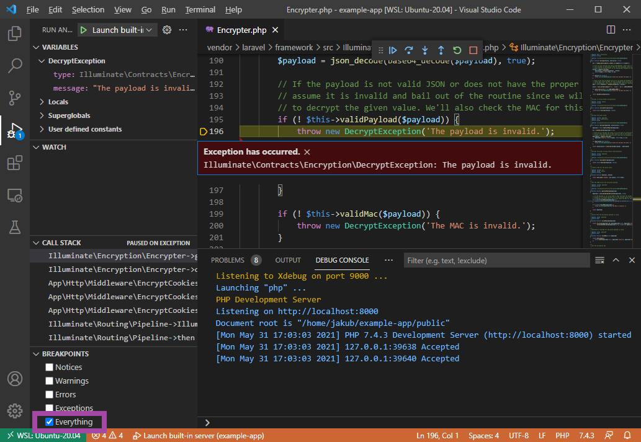Open the Remote Explorer view
Image resolution: width=641 pixels, height=442 pixels.
(x=15, y=196)
